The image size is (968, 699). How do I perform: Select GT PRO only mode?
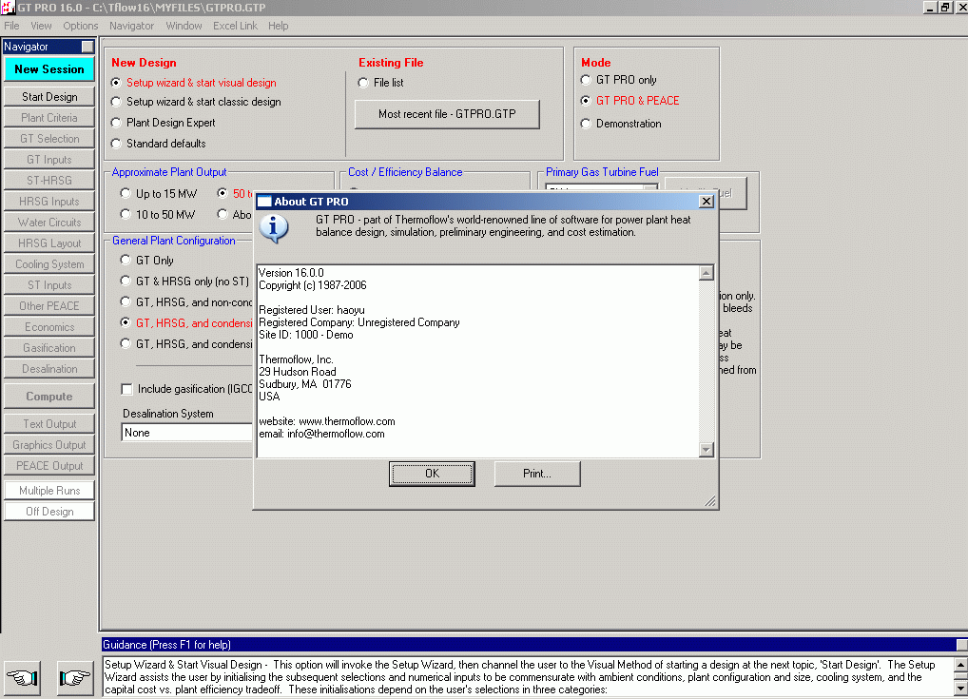tap(585, 80)
